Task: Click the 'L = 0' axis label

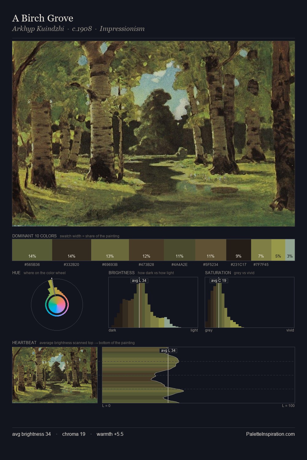Action: tap(106, 406)
